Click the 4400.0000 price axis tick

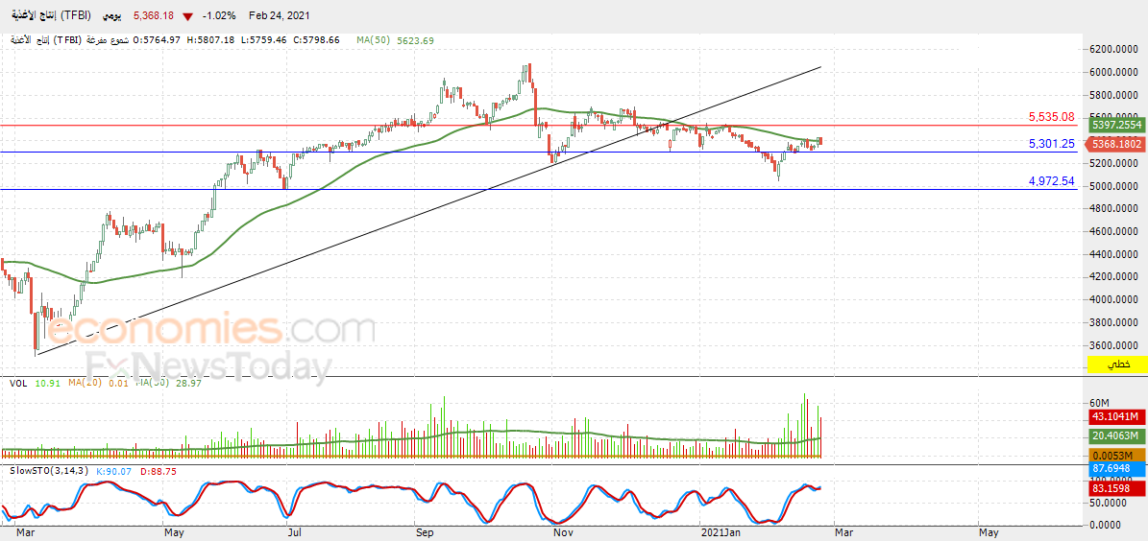(1114, 253)
